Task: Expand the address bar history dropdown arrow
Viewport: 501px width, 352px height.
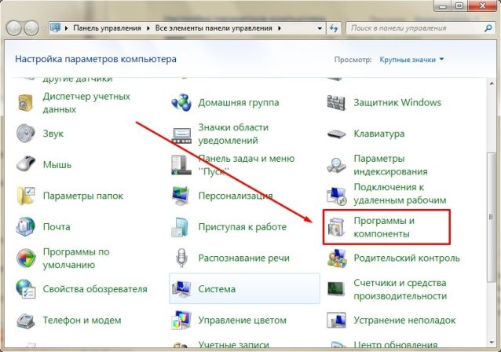Action: pyautogui.click(x=320, y=28)
